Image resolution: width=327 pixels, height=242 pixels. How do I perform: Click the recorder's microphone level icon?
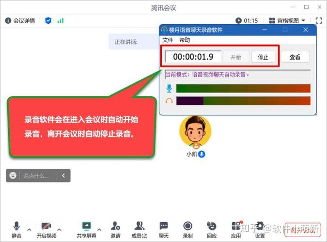coord(169,89)
